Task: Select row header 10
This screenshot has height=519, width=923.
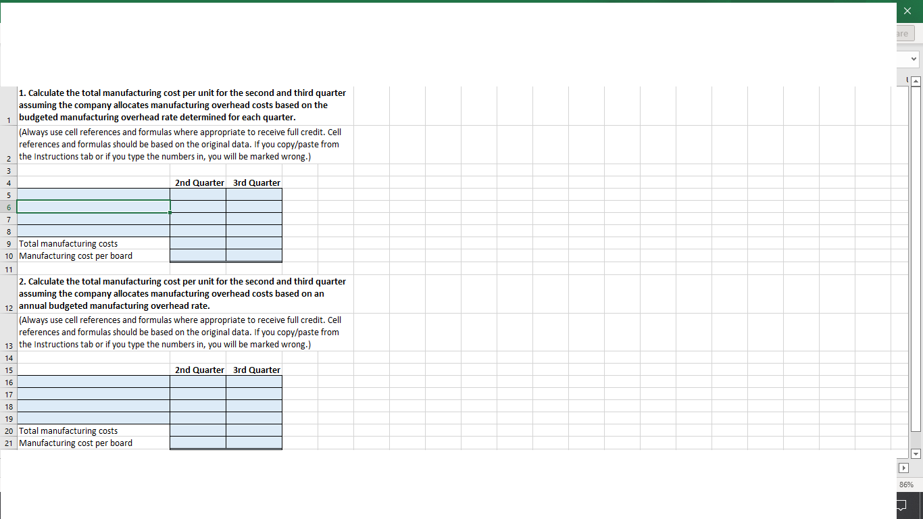Action: point(8,256)
